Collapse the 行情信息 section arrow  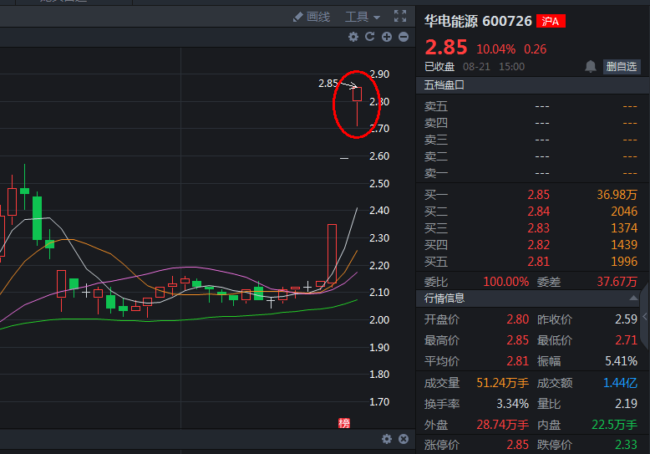tap(633, 298)
